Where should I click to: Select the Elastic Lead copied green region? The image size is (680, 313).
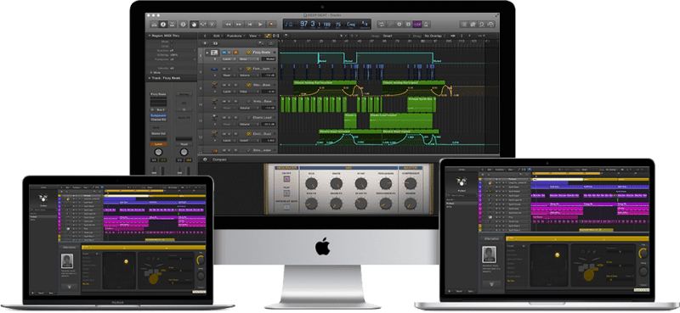(x=400, y=120)
